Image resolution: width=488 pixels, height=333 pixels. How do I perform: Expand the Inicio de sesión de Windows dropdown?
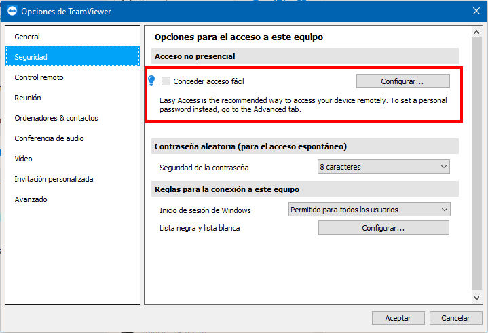(369, 210)
